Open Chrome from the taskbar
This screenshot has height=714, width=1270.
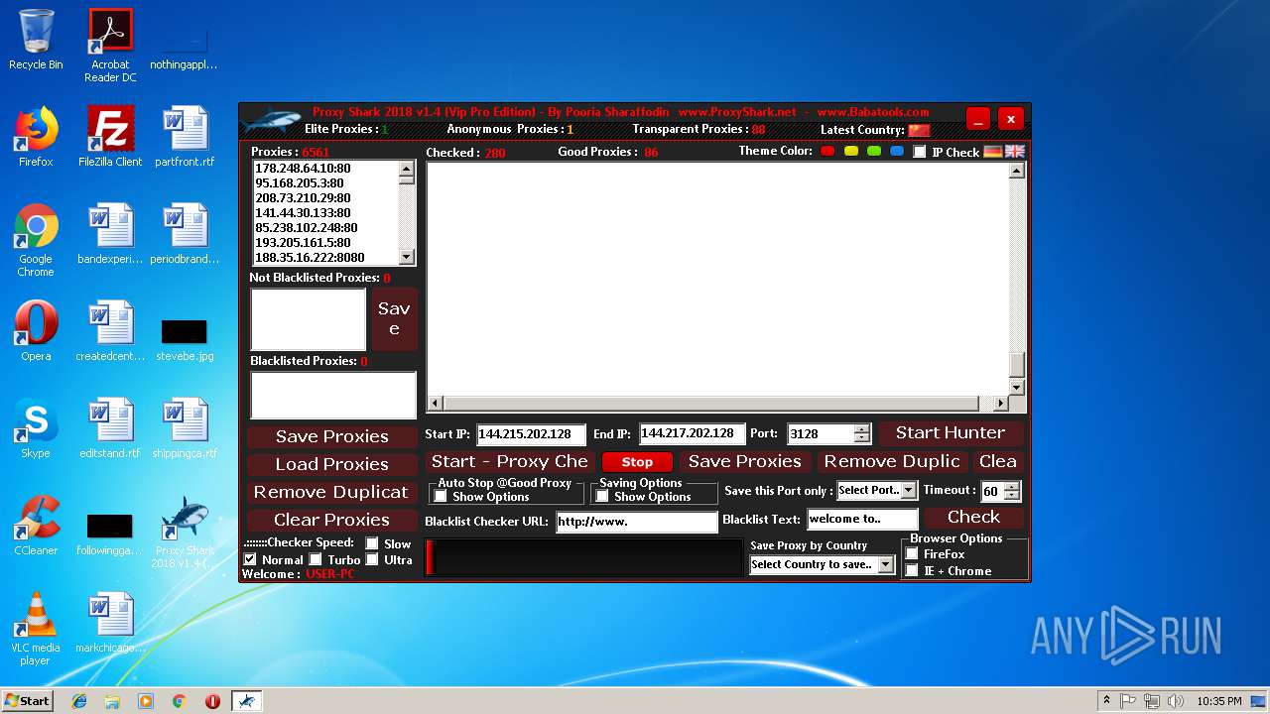(x=179, y=701)
